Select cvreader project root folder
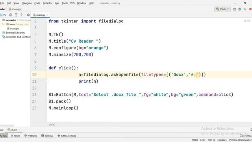Screen dimensions: 252x142 pyautogui.click(x=11, y=20)
